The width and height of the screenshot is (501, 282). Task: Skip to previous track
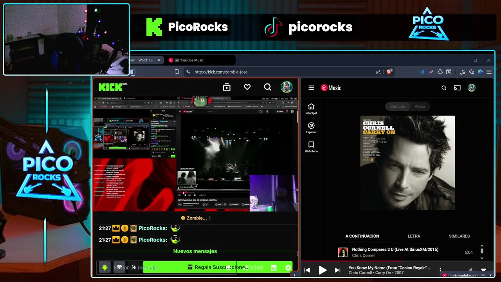307,270
